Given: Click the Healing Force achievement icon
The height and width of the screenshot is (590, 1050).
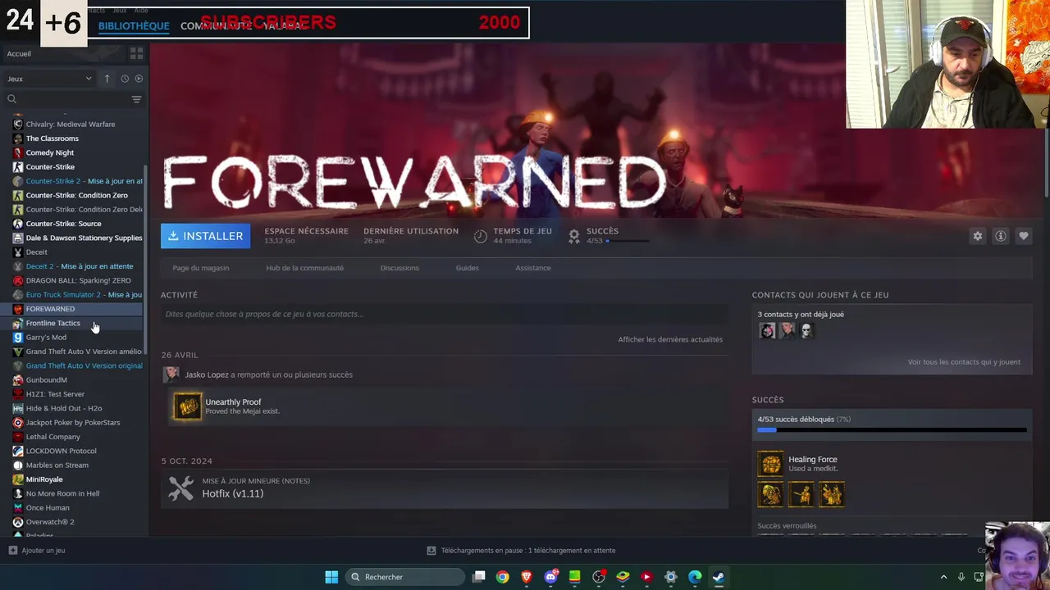Looking at the screenshot, I should coord(770,465).
